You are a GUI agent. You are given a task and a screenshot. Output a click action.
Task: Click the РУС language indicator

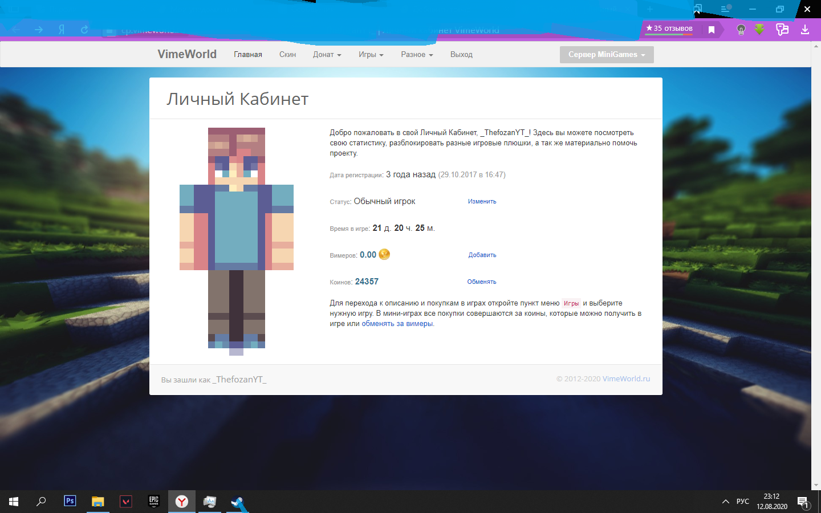point(743,502)
